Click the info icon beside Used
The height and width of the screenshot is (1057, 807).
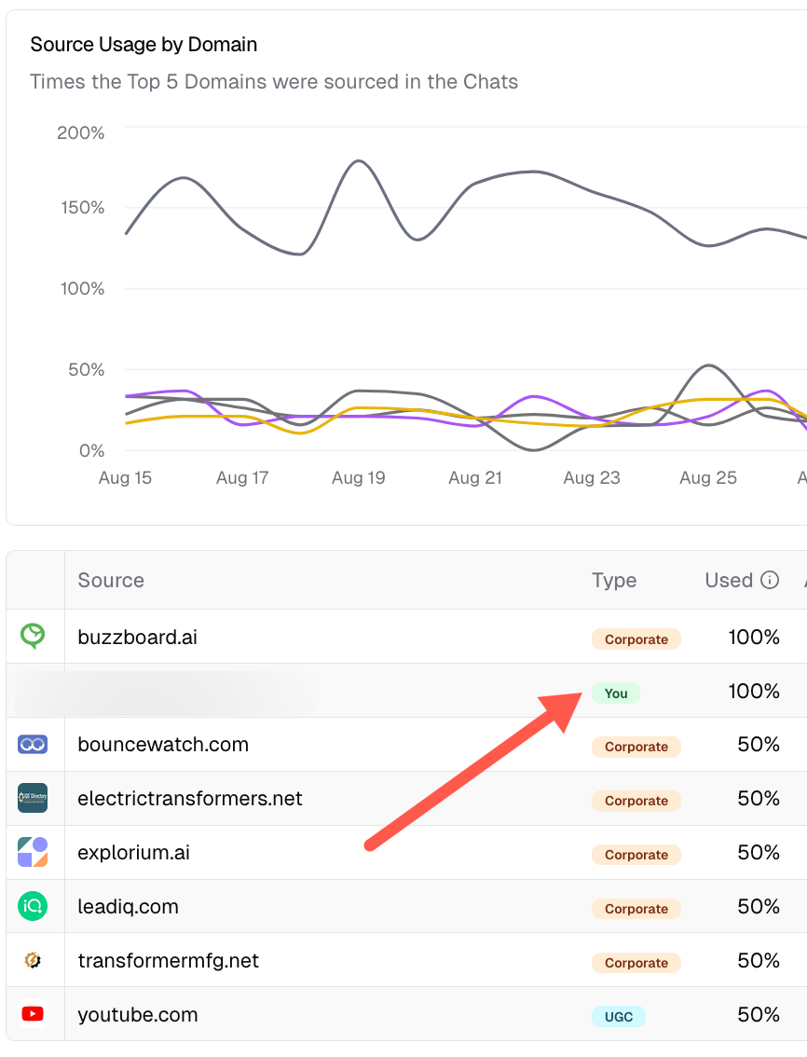click(770, 580)
